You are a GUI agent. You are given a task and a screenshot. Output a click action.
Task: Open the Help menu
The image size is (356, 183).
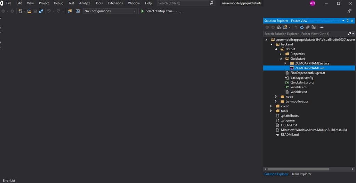[x=148, y=3]
